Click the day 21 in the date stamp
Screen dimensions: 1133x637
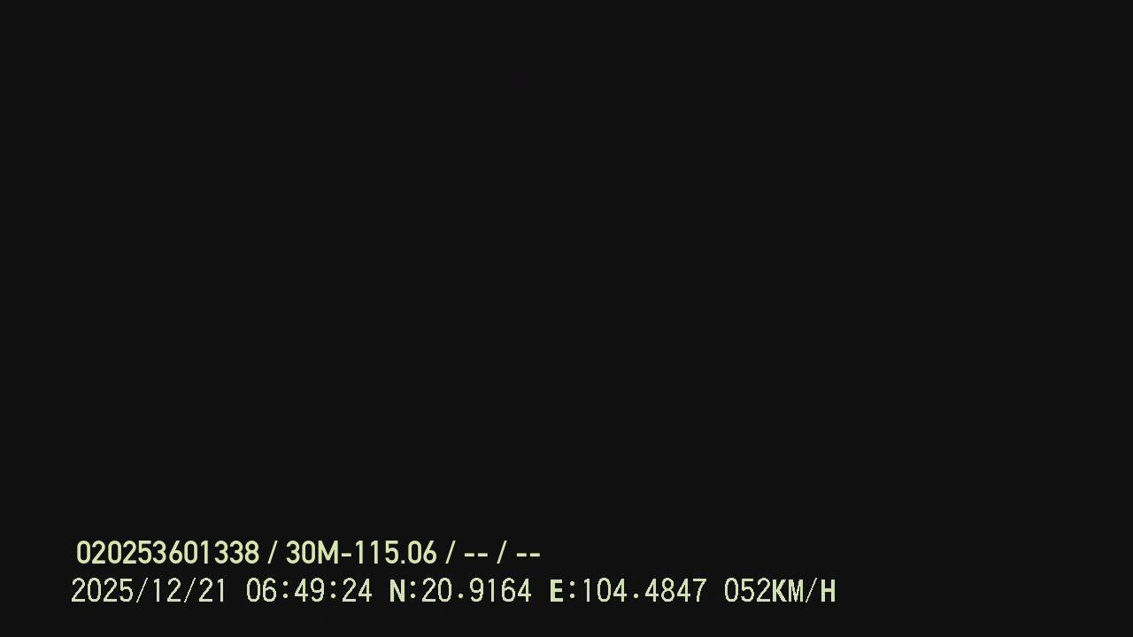(x=212, y=591)
